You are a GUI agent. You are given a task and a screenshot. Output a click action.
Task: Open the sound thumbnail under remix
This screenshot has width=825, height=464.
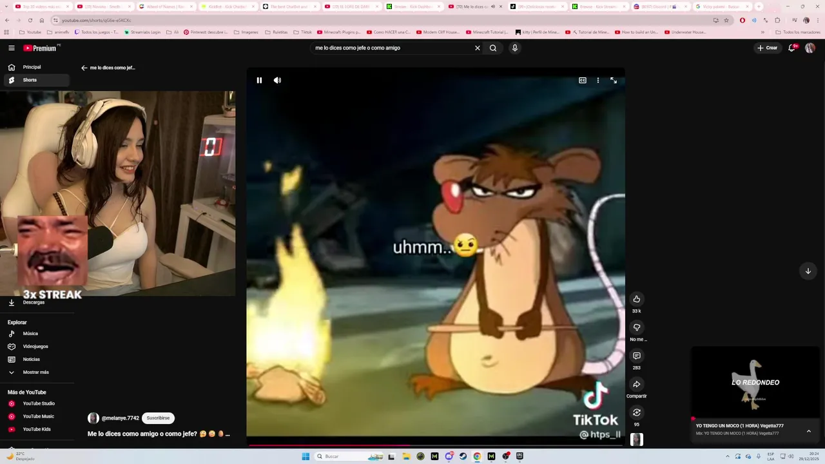point(636,440)
